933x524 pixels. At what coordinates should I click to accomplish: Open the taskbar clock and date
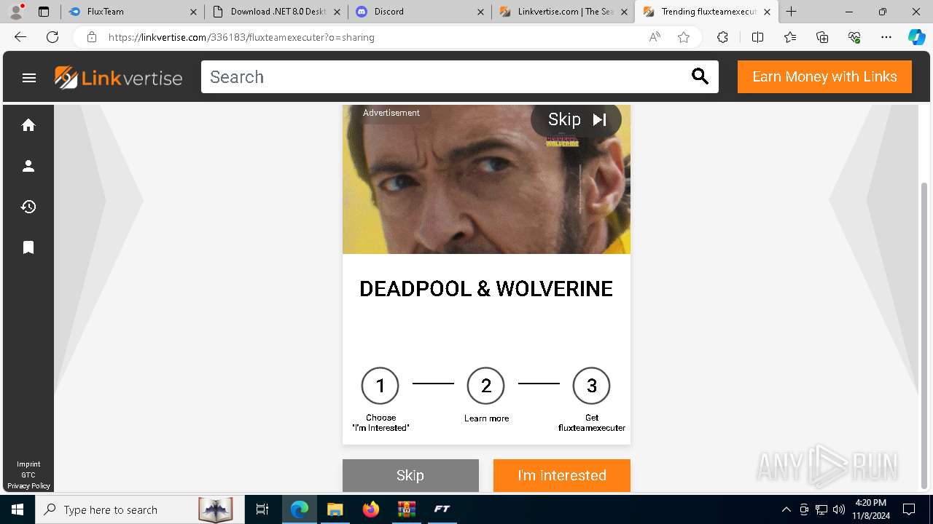point(870,509)
